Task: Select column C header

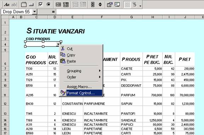Action: 36,17
